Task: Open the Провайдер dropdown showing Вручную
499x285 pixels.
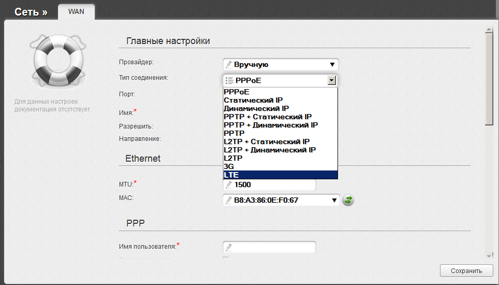Action: [x=281, y=65]
